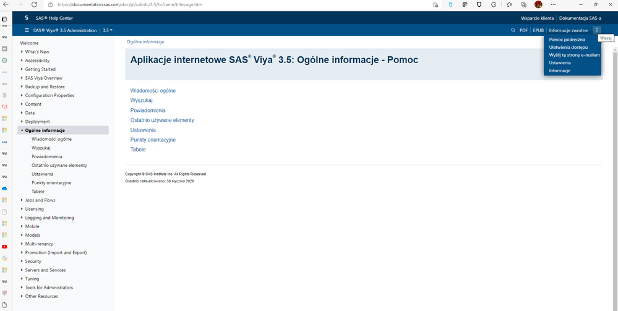The width and height of the screenshot is (618, 311).
Task: Expand the Security node arrow
Action: coord(22,262)
